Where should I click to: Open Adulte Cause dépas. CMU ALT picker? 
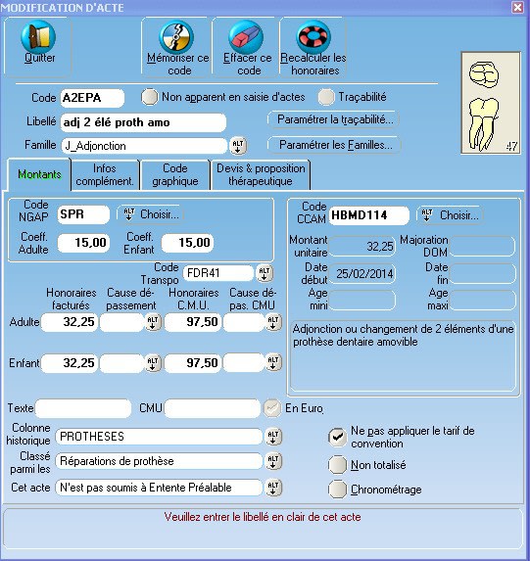tap(273, 322)
